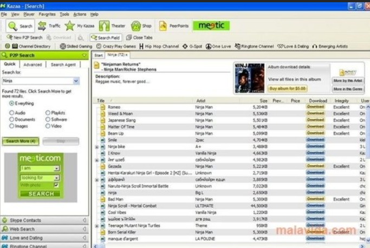The height and width of the screenshot is (248, 370).
Task: Open the Favorites menu
Action: (x=47, y=15)
